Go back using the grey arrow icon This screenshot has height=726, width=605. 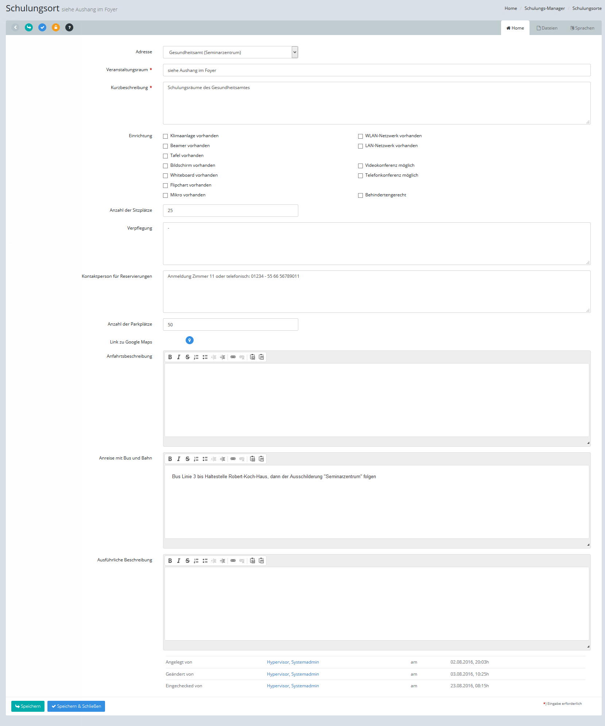(x=15, y=27)
